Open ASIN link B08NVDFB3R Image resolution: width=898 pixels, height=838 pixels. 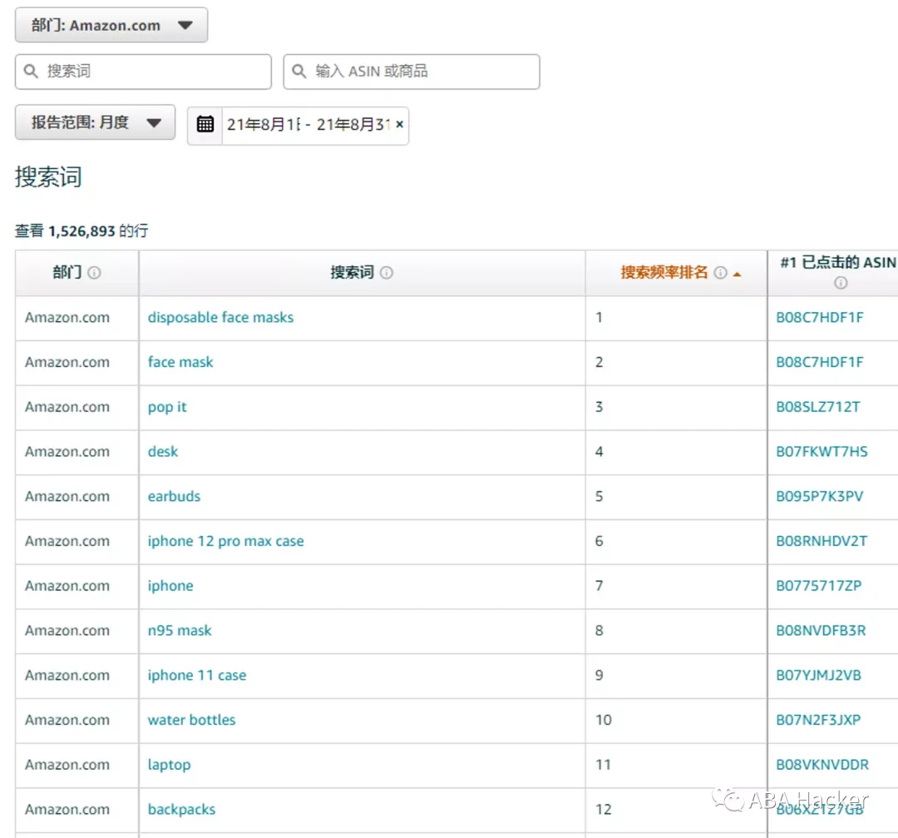822,631
